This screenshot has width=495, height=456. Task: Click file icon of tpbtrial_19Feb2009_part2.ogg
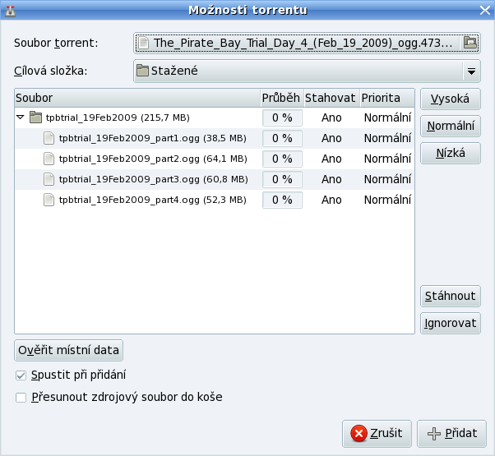pyautogui.click(x=49, y=159)
